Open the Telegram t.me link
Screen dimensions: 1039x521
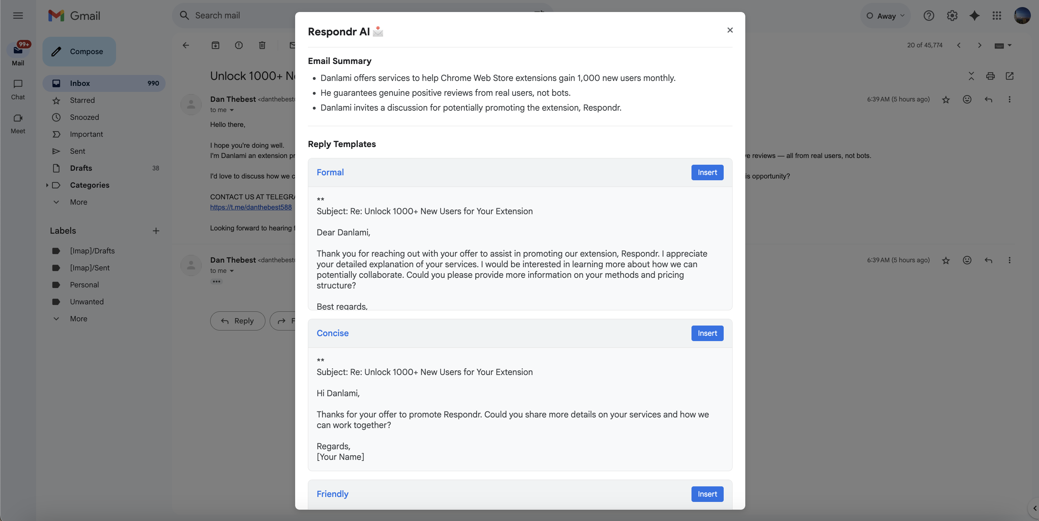click(x=251, y=207)
